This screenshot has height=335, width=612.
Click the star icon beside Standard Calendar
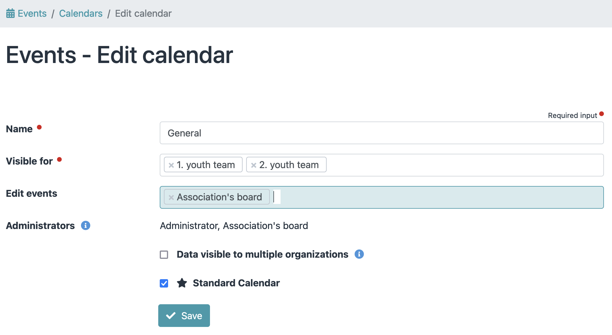point(182,283)
